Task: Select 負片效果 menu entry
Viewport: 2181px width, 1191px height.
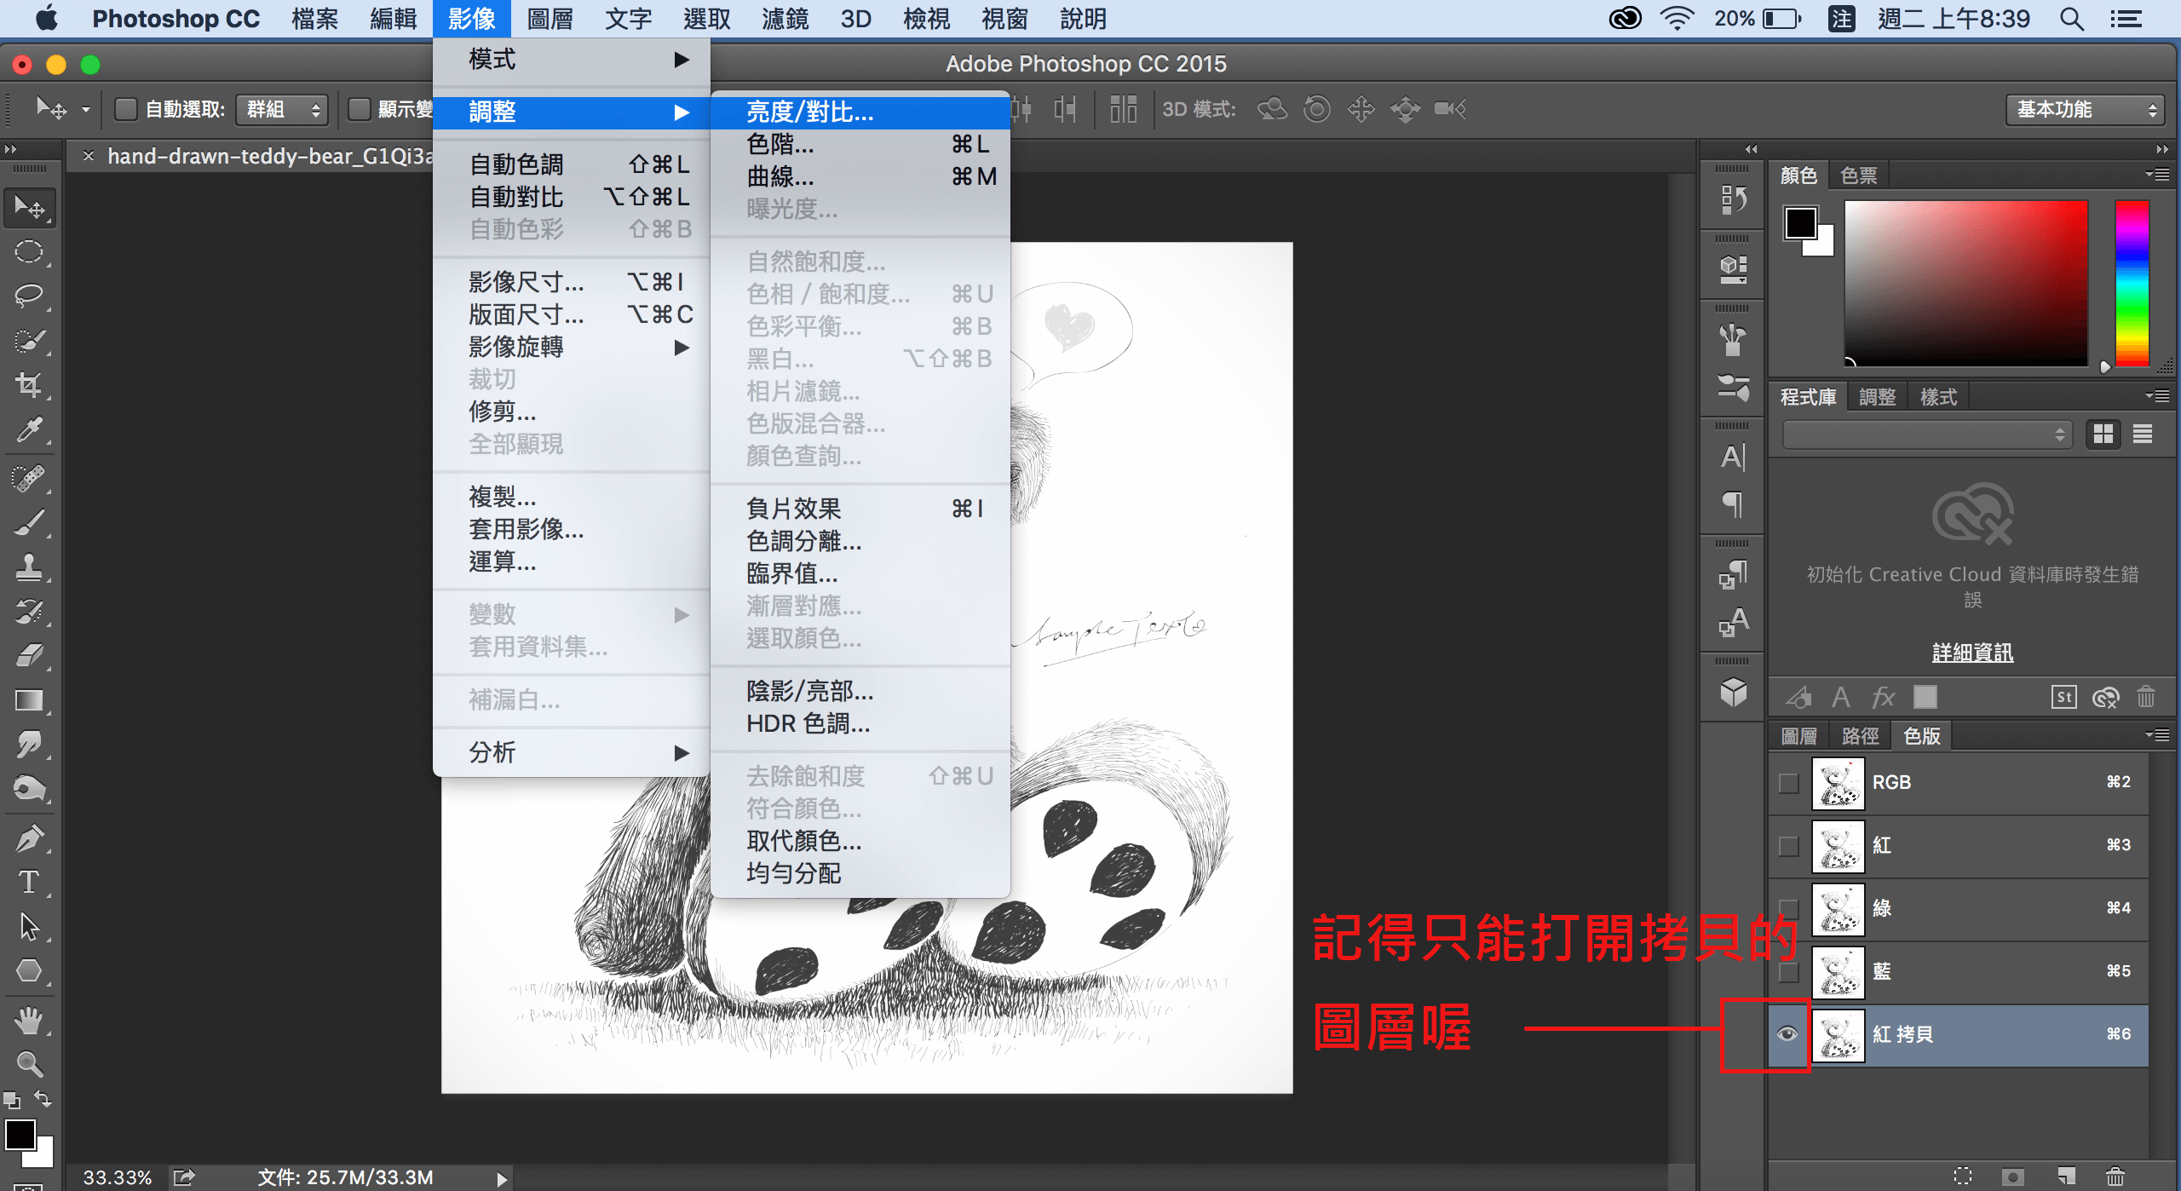Action: [793, 509]
